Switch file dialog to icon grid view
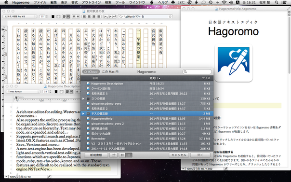291x182 pixels. [122, 155]
